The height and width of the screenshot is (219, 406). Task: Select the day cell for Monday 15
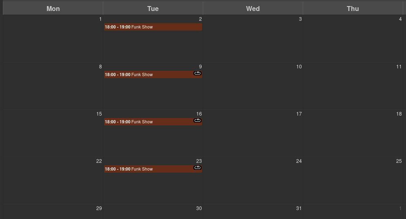tap(53, 133)
